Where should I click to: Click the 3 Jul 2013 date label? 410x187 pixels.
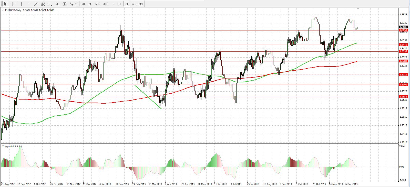pyautogui.click(x=236, y=184)
